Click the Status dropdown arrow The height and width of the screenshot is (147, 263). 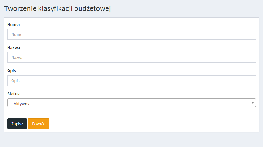tap(253, 103)
